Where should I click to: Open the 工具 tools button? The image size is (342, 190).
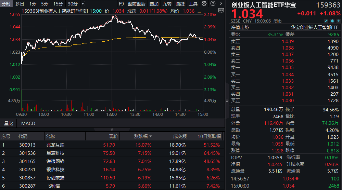click(193, 4)
